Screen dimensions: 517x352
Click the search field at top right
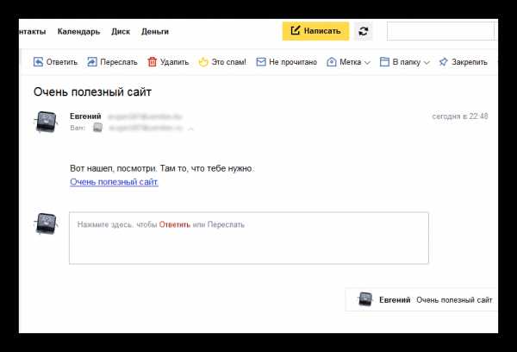[441, 31]
